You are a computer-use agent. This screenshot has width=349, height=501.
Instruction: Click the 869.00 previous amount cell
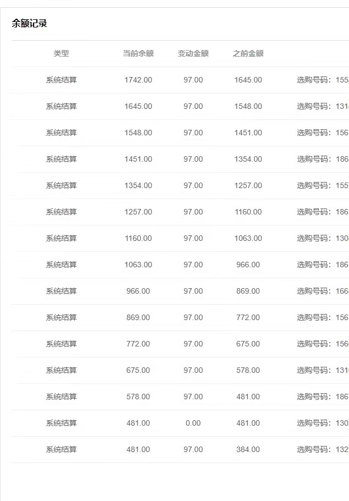click(248, 291)
